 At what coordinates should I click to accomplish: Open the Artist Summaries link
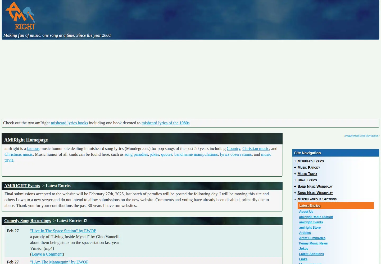click(312, 238)
